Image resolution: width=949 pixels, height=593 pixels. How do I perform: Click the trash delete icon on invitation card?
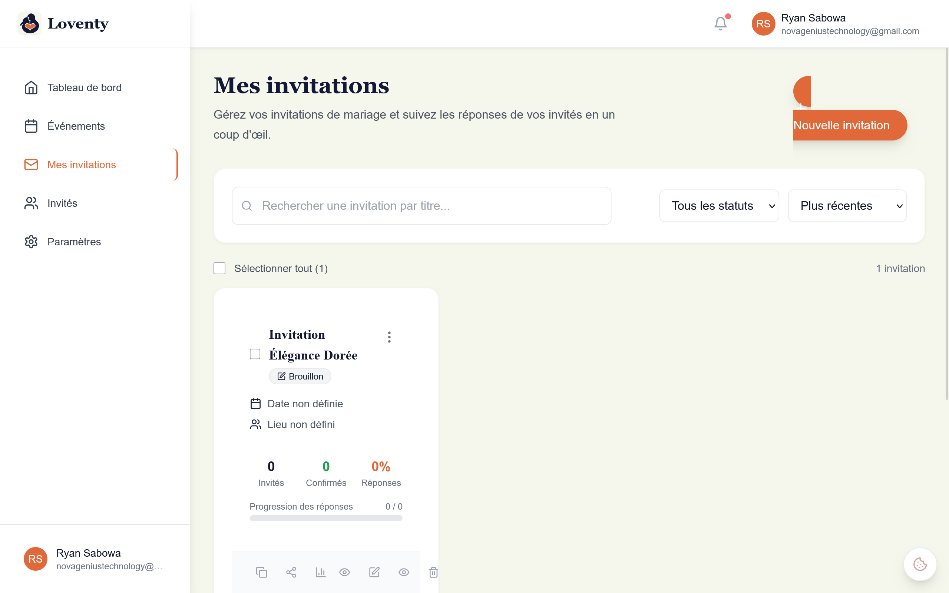tap(433, 572)
